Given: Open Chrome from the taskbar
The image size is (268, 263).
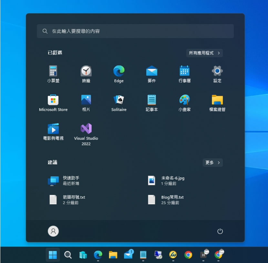Looking at the screenshot, I should point(188,255).
